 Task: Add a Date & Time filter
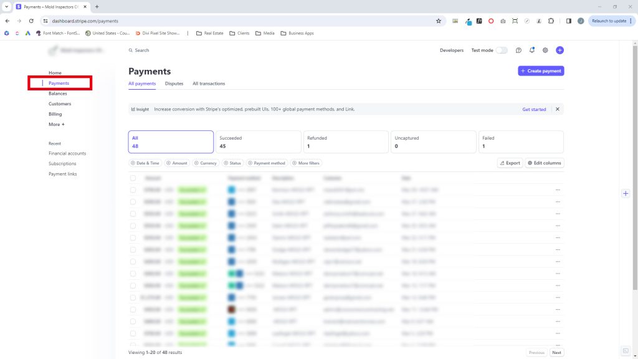[x=145, y=163]
